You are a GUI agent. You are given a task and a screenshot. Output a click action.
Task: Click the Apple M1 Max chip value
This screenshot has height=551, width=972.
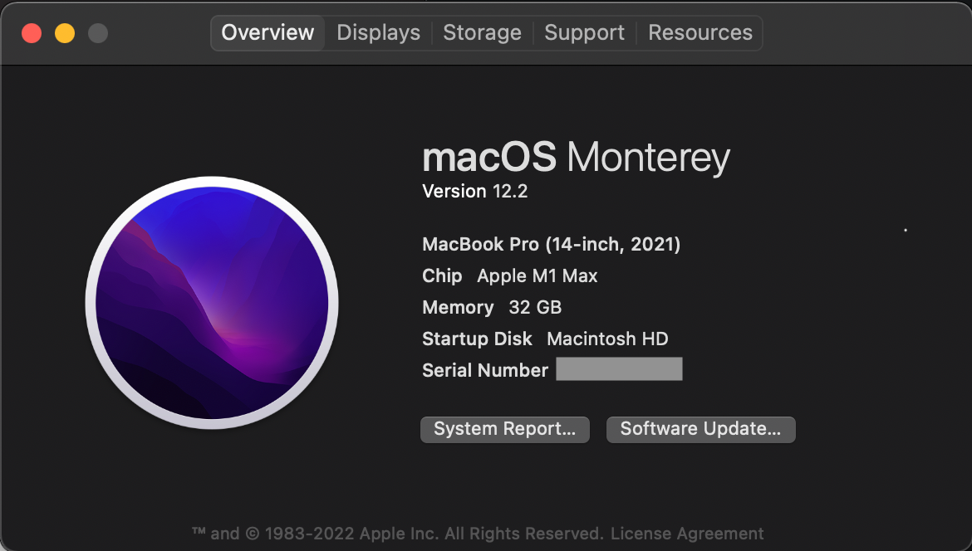(x=537, y=276)
